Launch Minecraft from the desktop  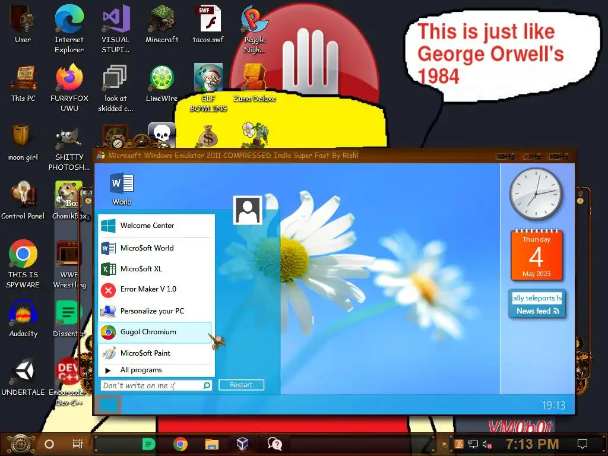click(x=161, y=23)
